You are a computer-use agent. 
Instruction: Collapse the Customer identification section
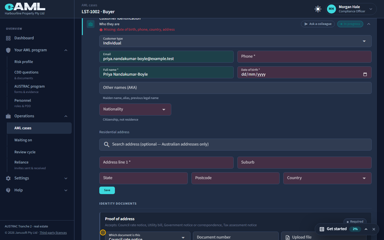[x=369, y=24]
